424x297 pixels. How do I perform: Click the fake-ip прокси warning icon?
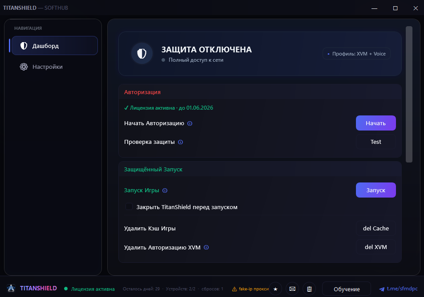234,289
